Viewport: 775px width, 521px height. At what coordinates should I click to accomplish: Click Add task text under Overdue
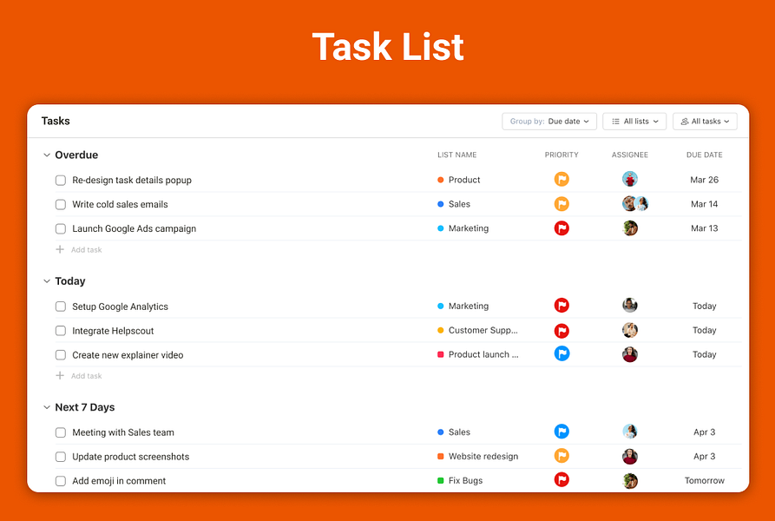tap(87, 249)
